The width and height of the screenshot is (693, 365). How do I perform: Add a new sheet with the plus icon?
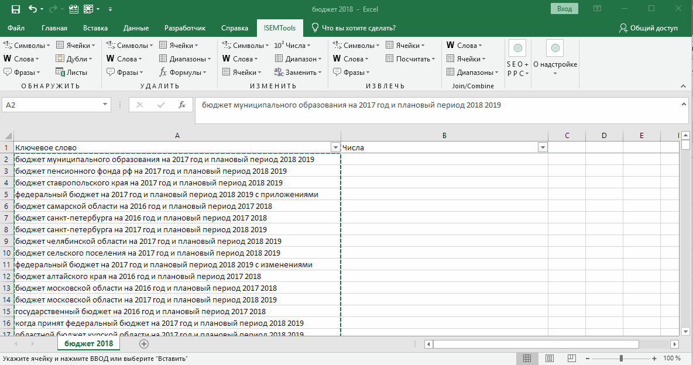click(x=144, y=344)
